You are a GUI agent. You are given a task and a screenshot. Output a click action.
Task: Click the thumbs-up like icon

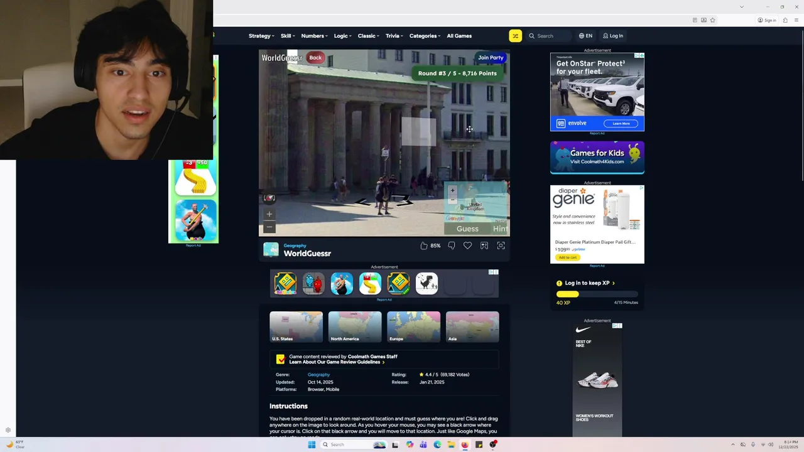pyautogui.click(x=424, y=245)
